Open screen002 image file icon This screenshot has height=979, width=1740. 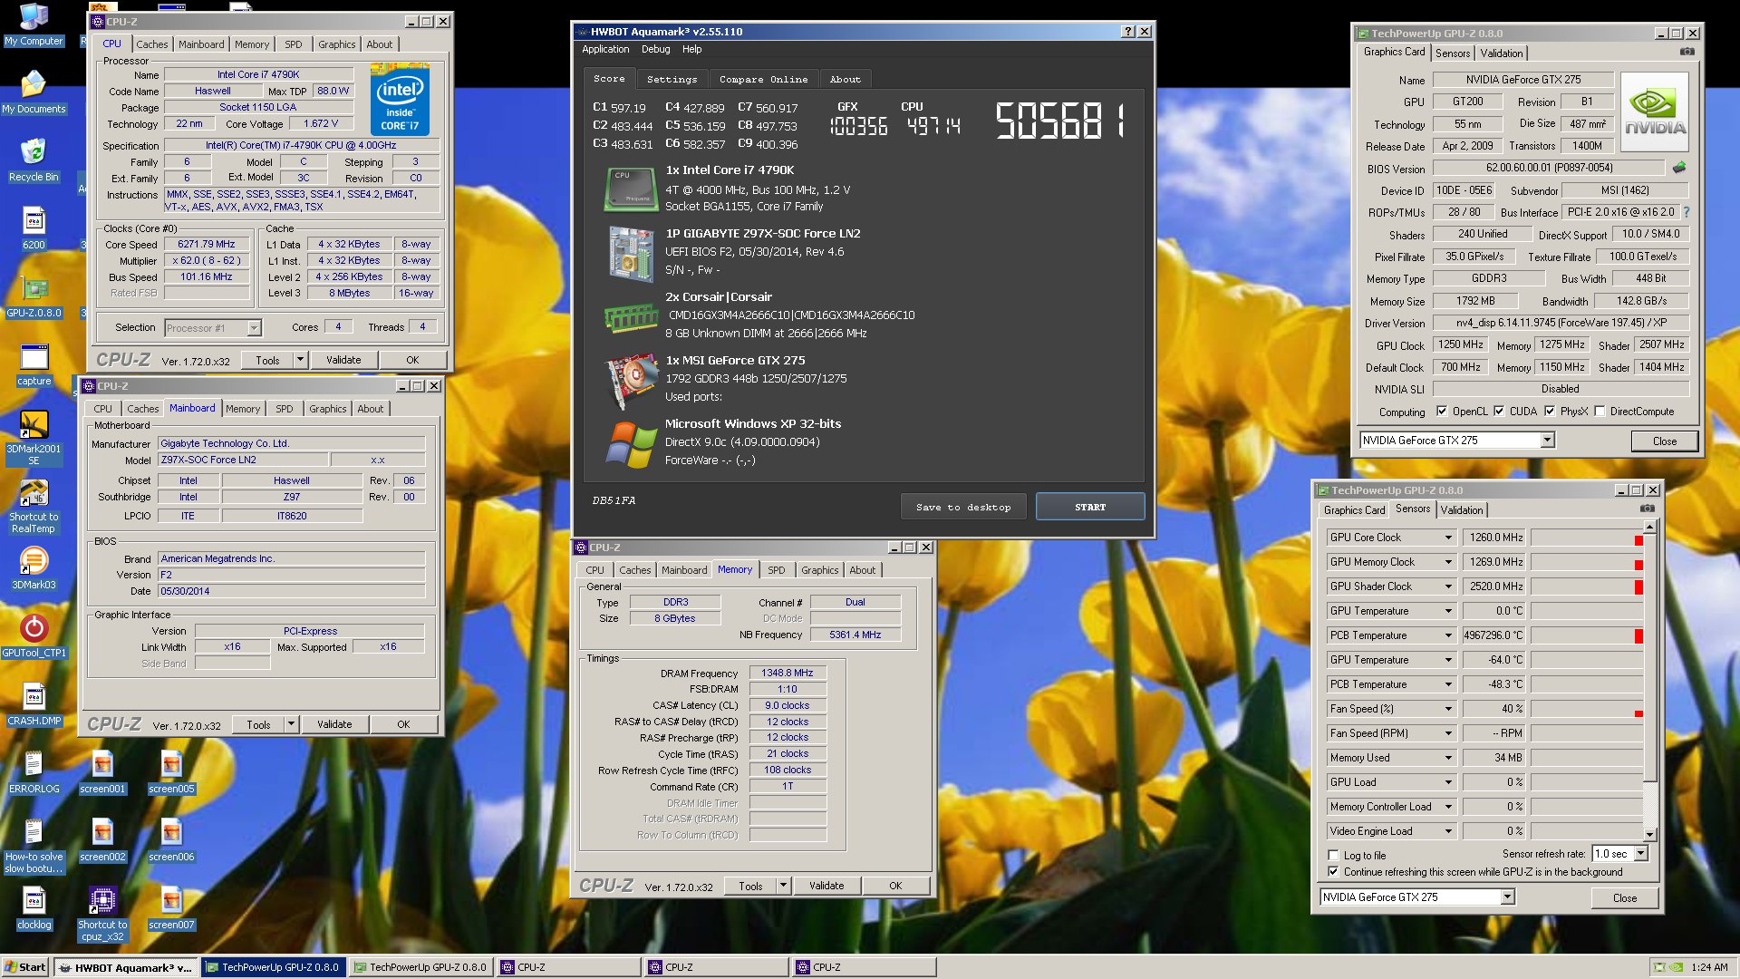(102, 840)
